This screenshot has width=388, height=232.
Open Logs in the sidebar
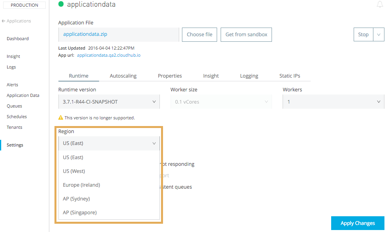[x=11, y=67]
